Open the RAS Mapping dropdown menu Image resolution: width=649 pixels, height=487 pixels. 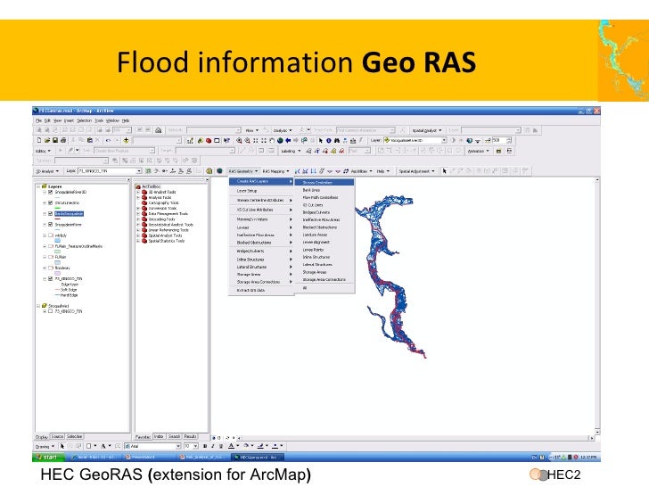tap(275, 171)
